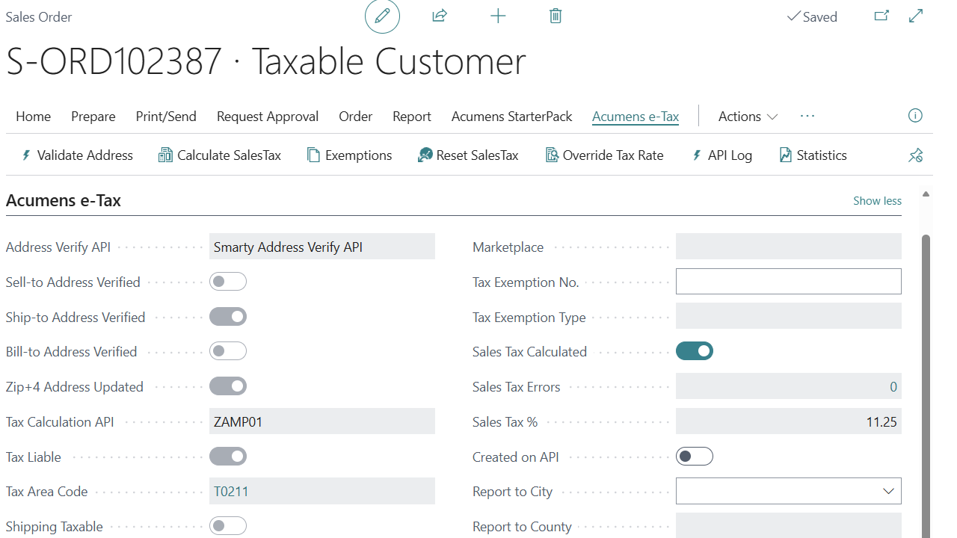Switch to the Report tab
Screen dimensions: 957x538
click(412, 117)
